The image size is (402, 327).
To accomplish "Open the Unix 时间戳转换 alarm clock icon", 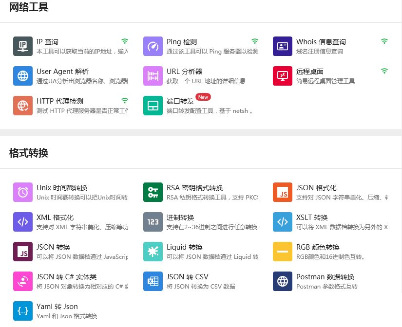I will tap(23, 192).
